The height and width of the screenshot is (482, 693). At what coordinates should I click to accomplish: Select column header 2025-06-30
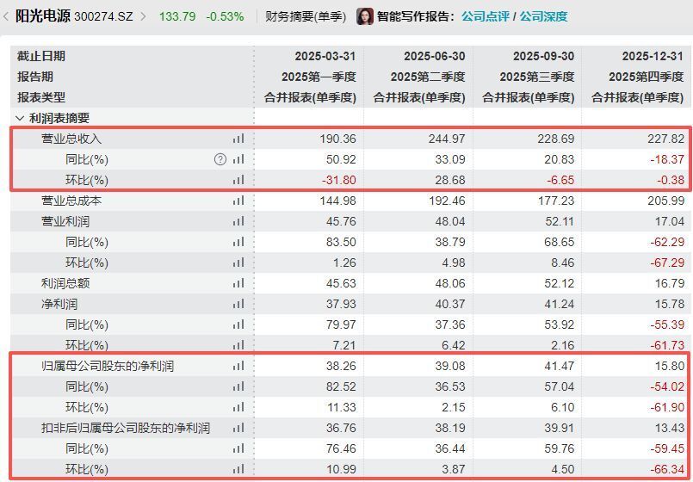click(435, 56)
